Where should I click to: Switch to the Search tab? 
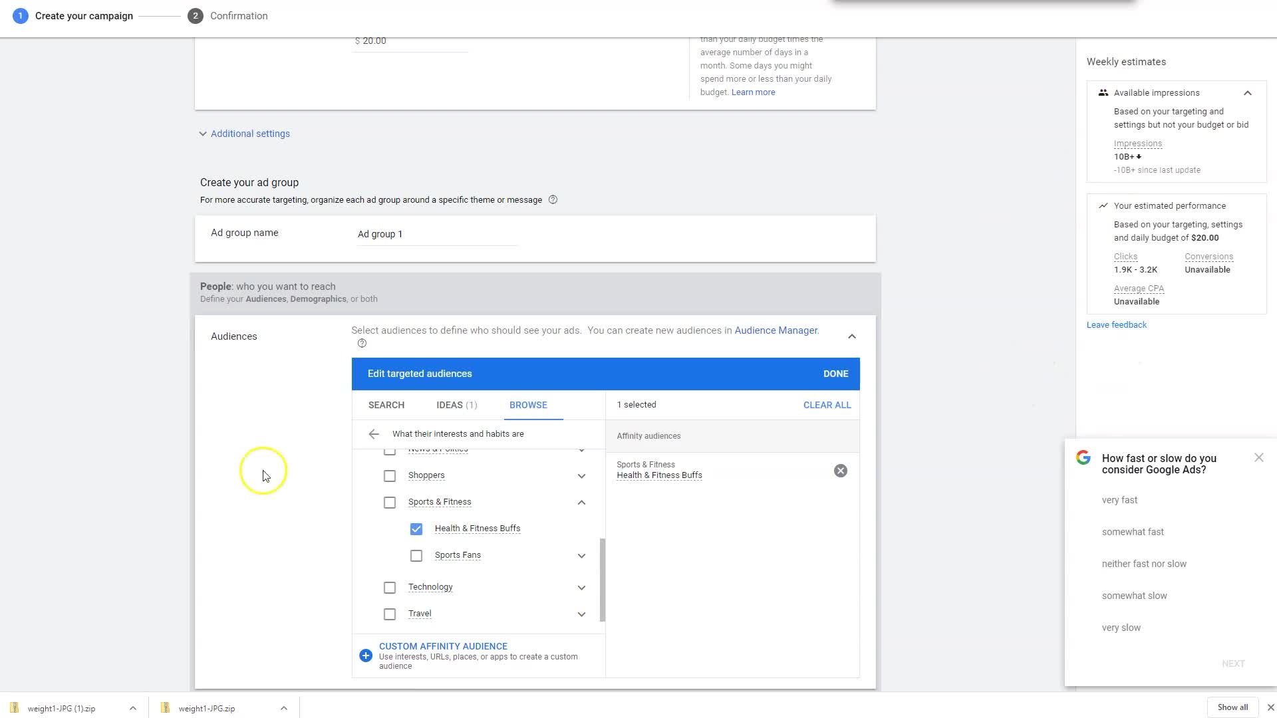pyautogui.click(x=386, y=405)
